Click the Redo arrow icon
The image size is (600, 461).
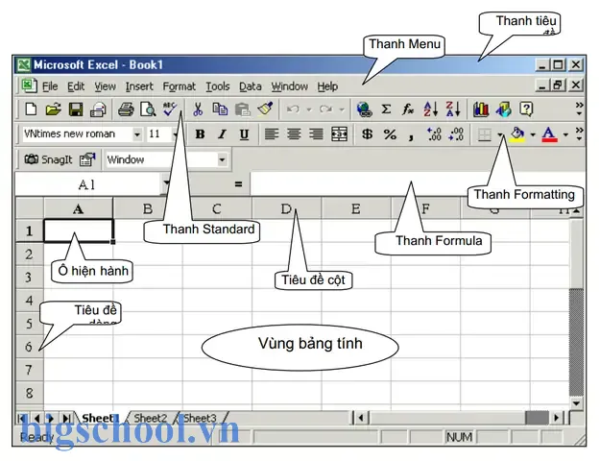point(326,109)
